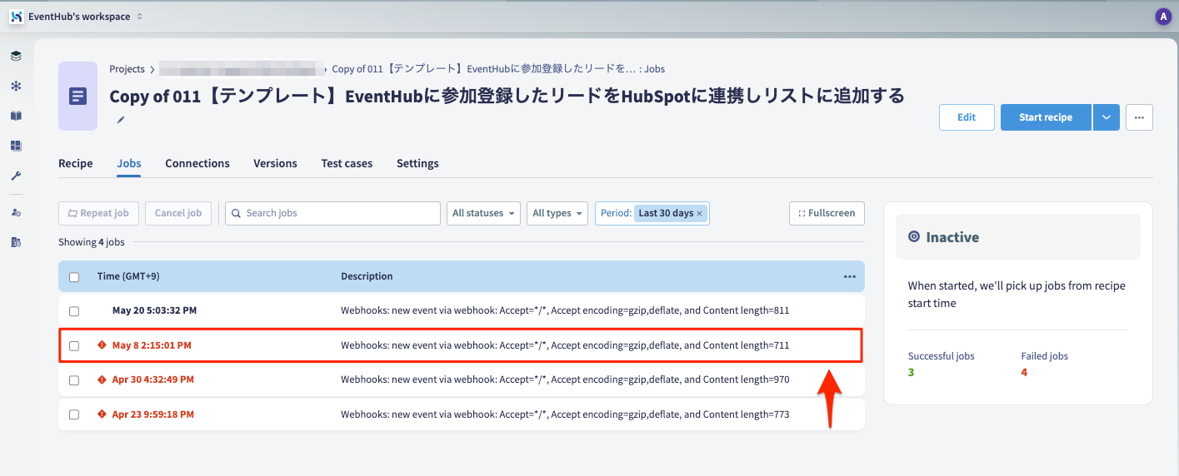Open the building admin icon in sidebar
Screen dimensions: 1179x476
click(16, 242)
